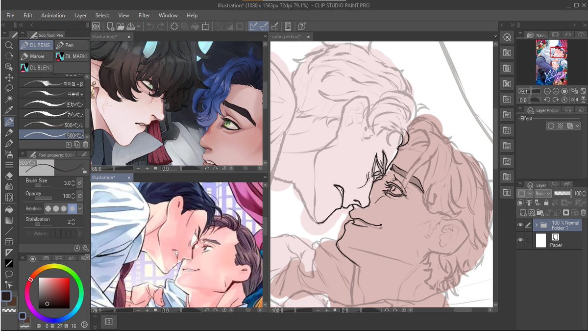Open the Filter menu
The image size is (588, 331).
[x=144, y=15]
